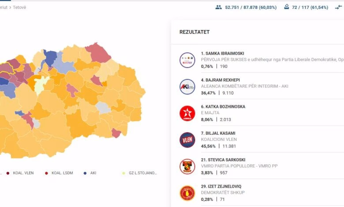
Task: Click the GZ L.STOJANO... legend color dot
Action: pos(123,173)
